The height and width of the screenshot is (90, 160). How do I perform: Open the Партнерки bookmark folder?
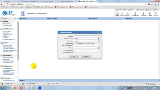49,7
